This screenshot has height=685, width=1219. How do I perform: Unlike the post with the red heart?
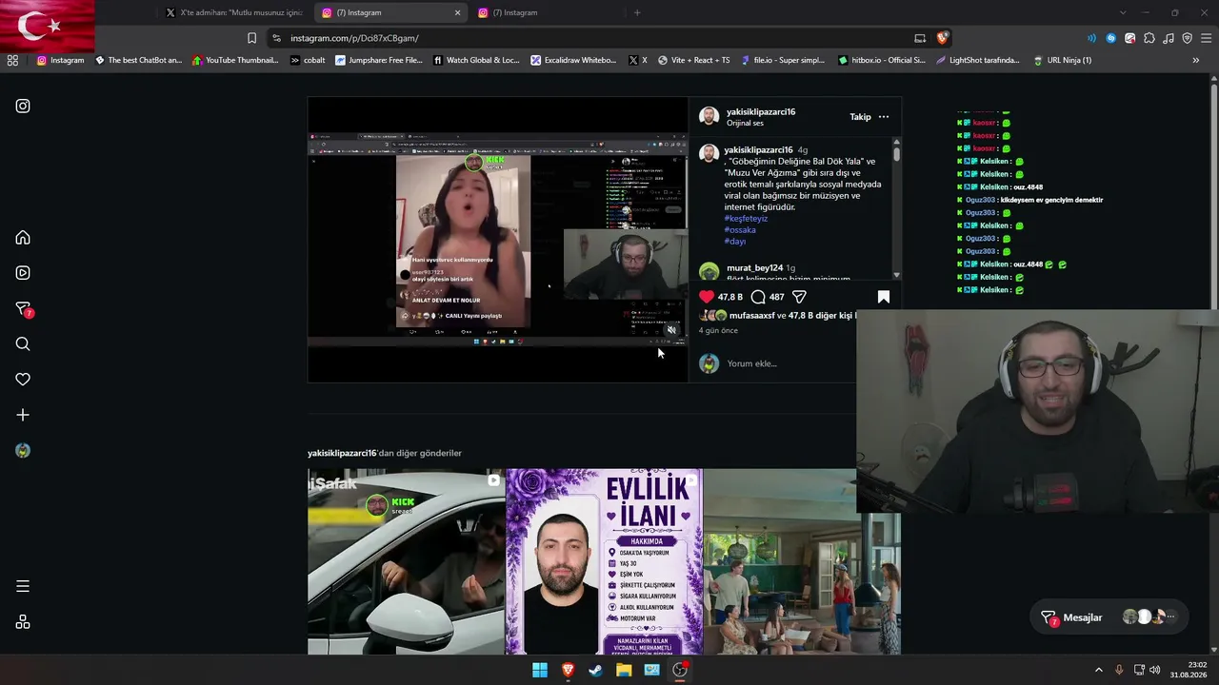point(707,297)
